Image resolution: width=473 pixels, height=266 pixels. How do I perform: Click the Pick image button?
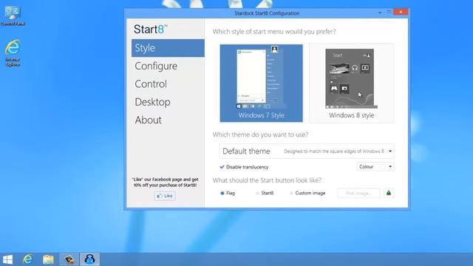(358, 193)
